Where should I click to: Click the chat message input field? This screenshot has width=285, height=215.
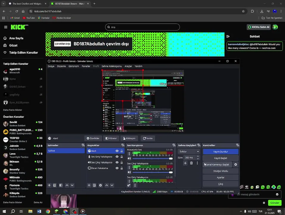pos(255,194)
